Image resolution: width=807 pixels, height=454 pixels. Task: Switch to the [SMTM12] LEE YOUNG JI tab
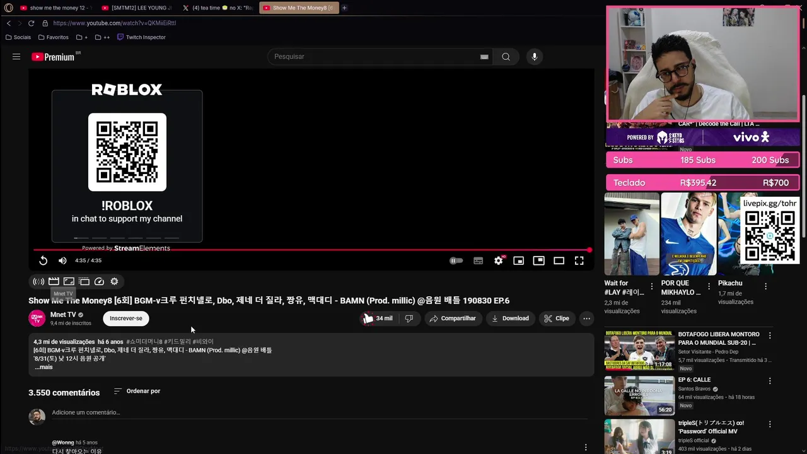pyautogui.click(x=137, y=8)
